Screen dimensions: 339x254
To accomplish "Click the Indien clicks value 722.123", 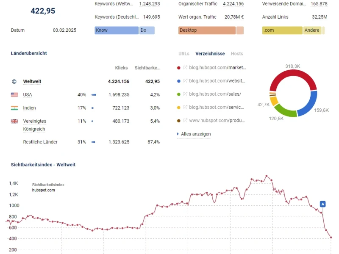I will [121, 108].
